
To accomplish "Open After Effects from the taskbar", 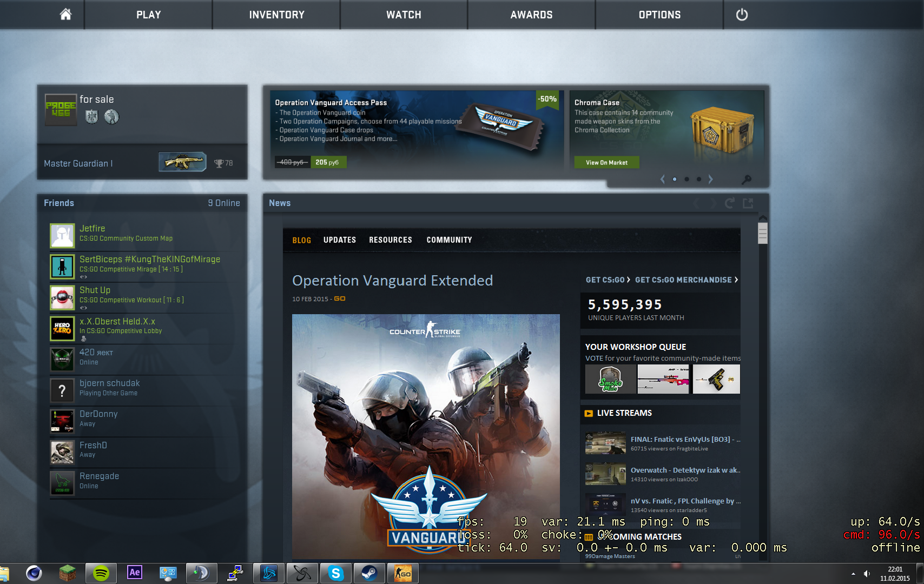I will [134, 573].
